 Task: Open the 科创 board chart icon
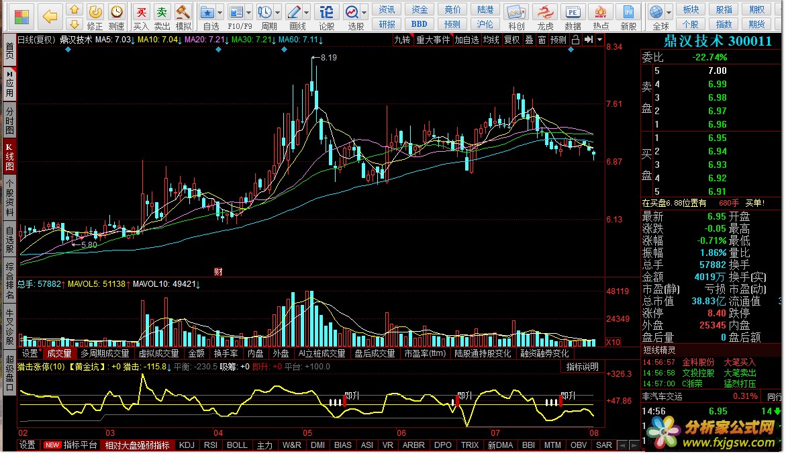point(516,17)
